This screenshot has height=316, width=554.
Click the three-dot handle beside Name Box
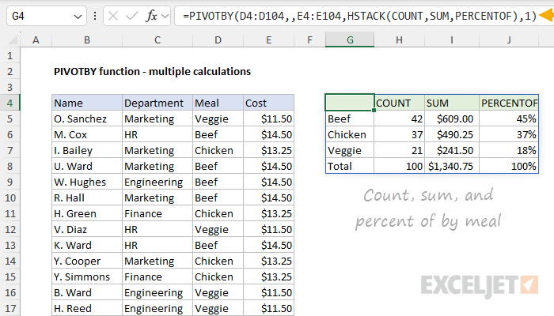[95, 17]
